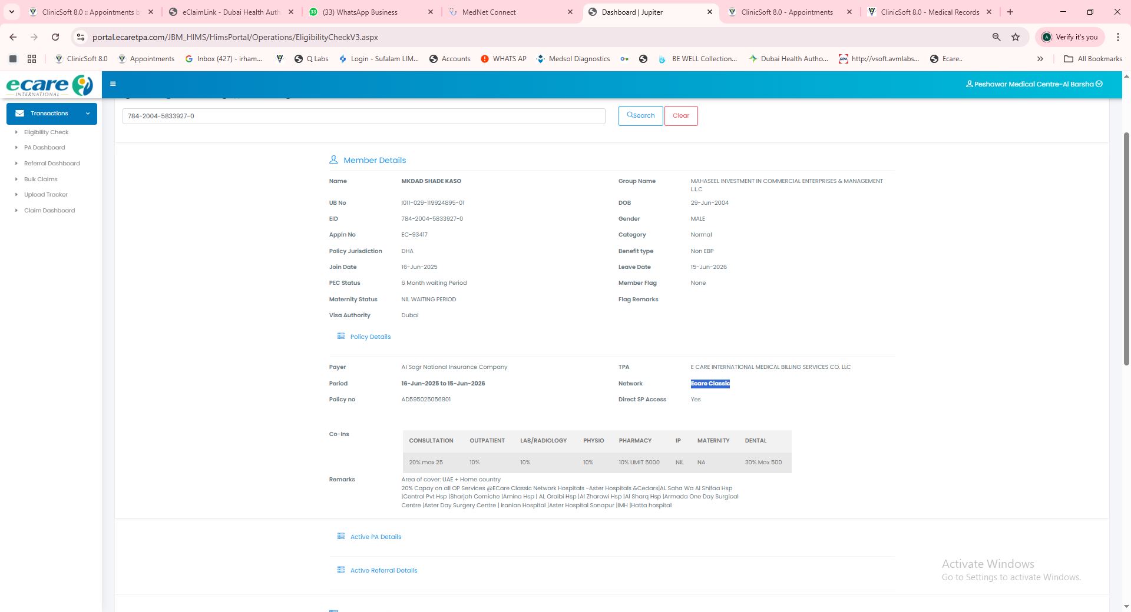Switch to the eClaimLink - Dubai Health tab
Screen dimensions: 1131x612
pos(230,12)
